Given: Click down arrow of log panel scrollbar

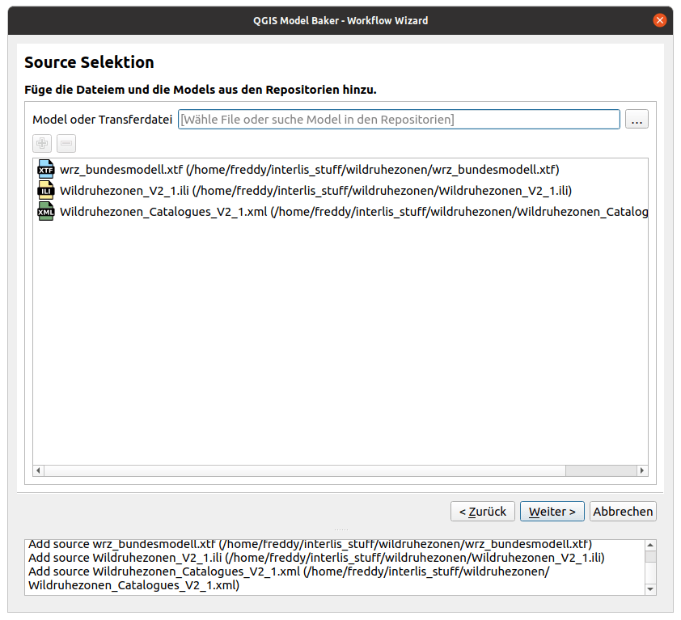Looking at the screenshot, I should point(650,589).
